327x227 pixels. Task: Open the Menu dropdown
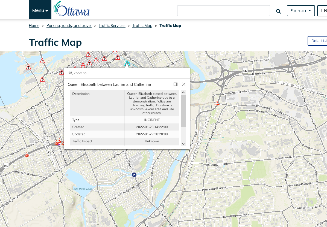click(40, 10)
